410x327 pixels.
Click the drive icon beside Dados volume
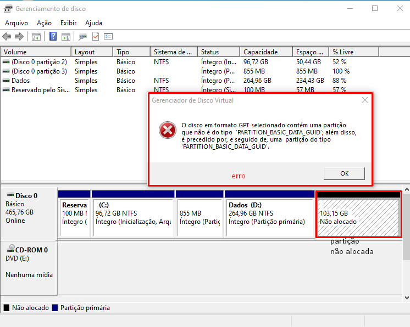(x=6, y=81)
